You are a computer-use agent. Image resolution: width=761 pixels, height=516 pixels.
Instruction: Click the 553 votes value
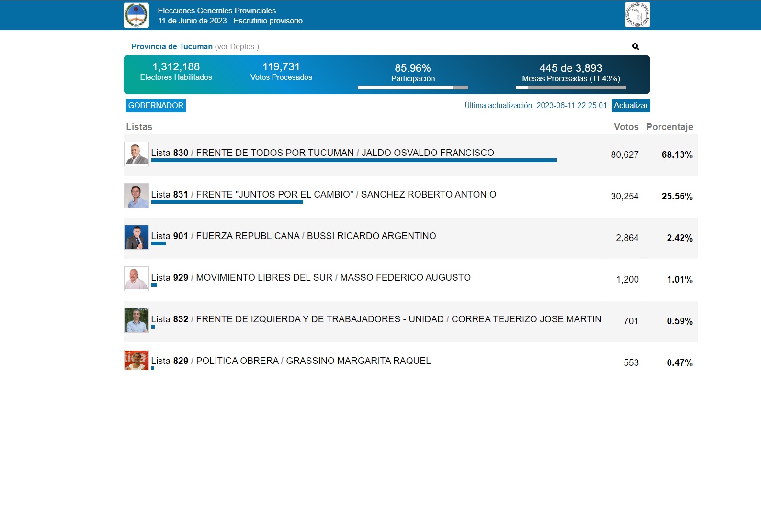[x=631, y=363]
